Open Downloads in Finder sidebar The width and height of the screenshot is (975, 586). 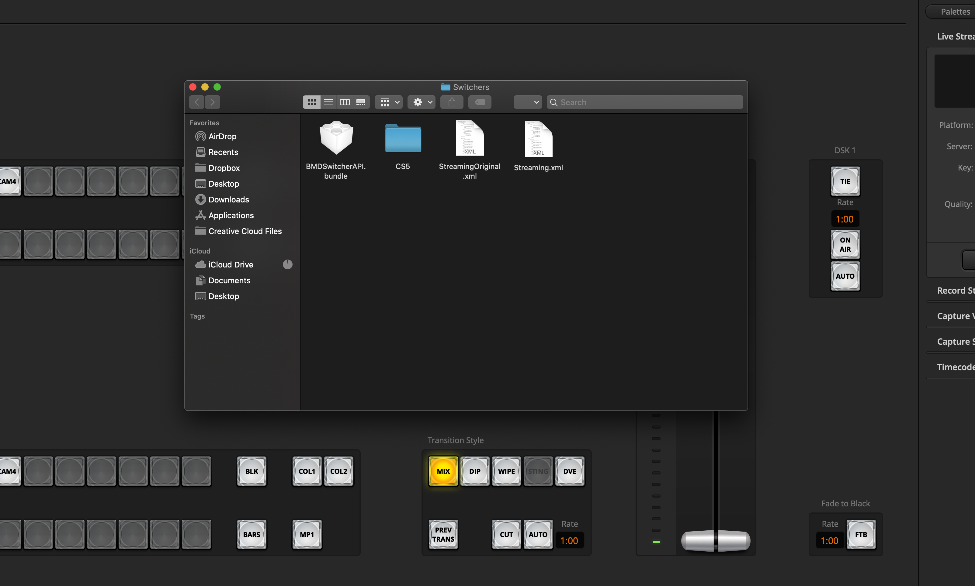coord(228,199)
